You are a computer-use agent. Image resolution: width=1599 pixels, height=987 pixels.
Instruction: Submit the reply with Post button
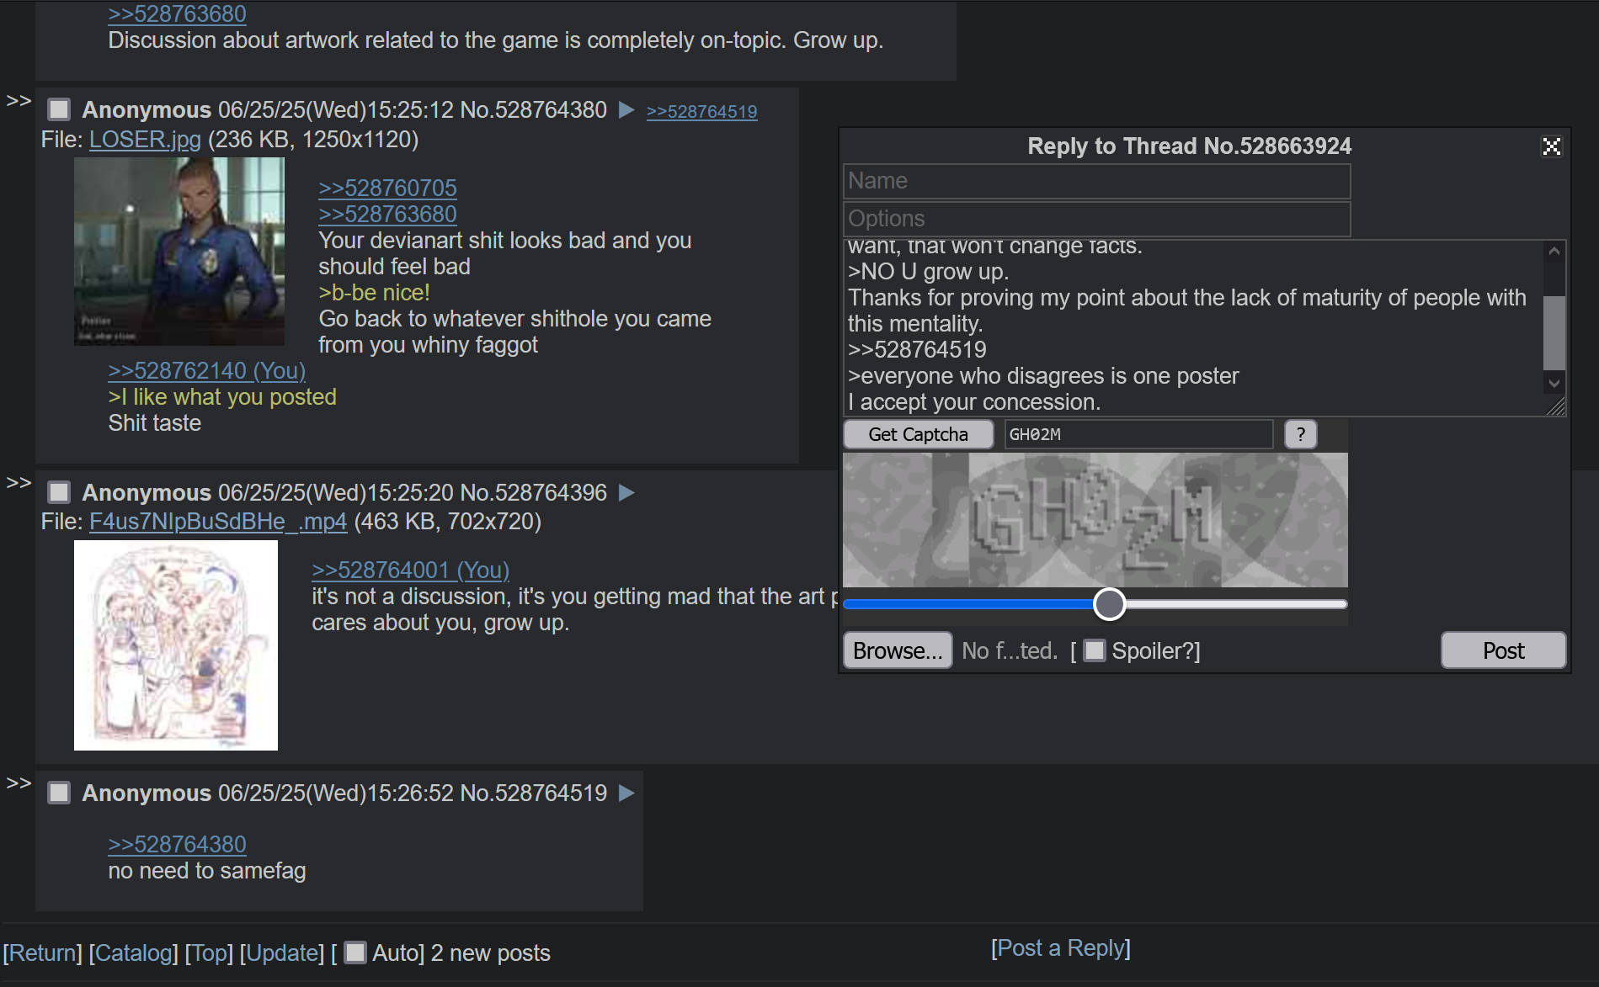(x=1503, y=650)
